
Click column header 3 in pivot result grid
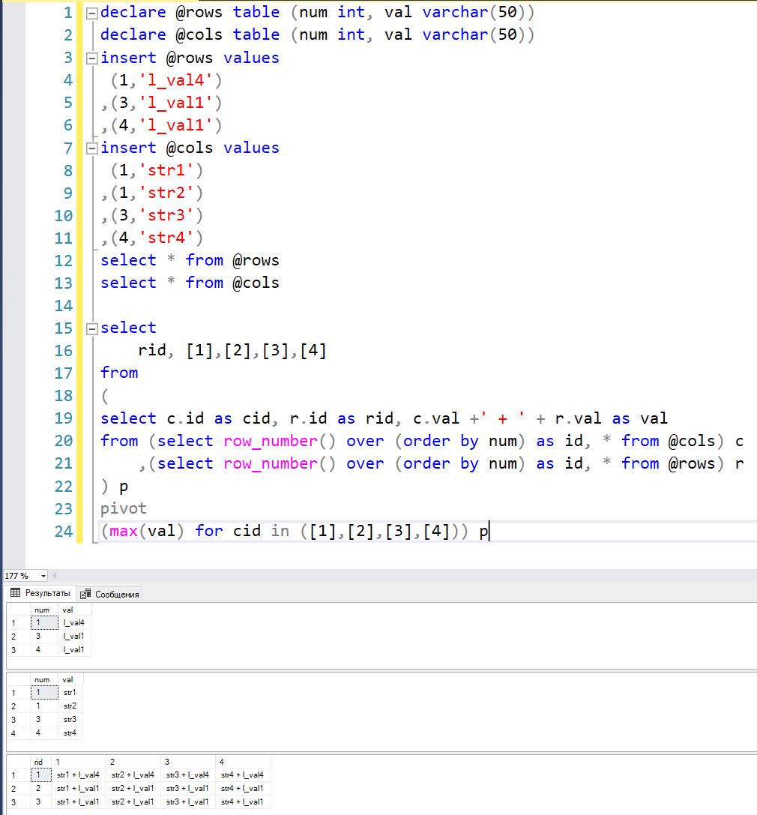click(167, 761)
